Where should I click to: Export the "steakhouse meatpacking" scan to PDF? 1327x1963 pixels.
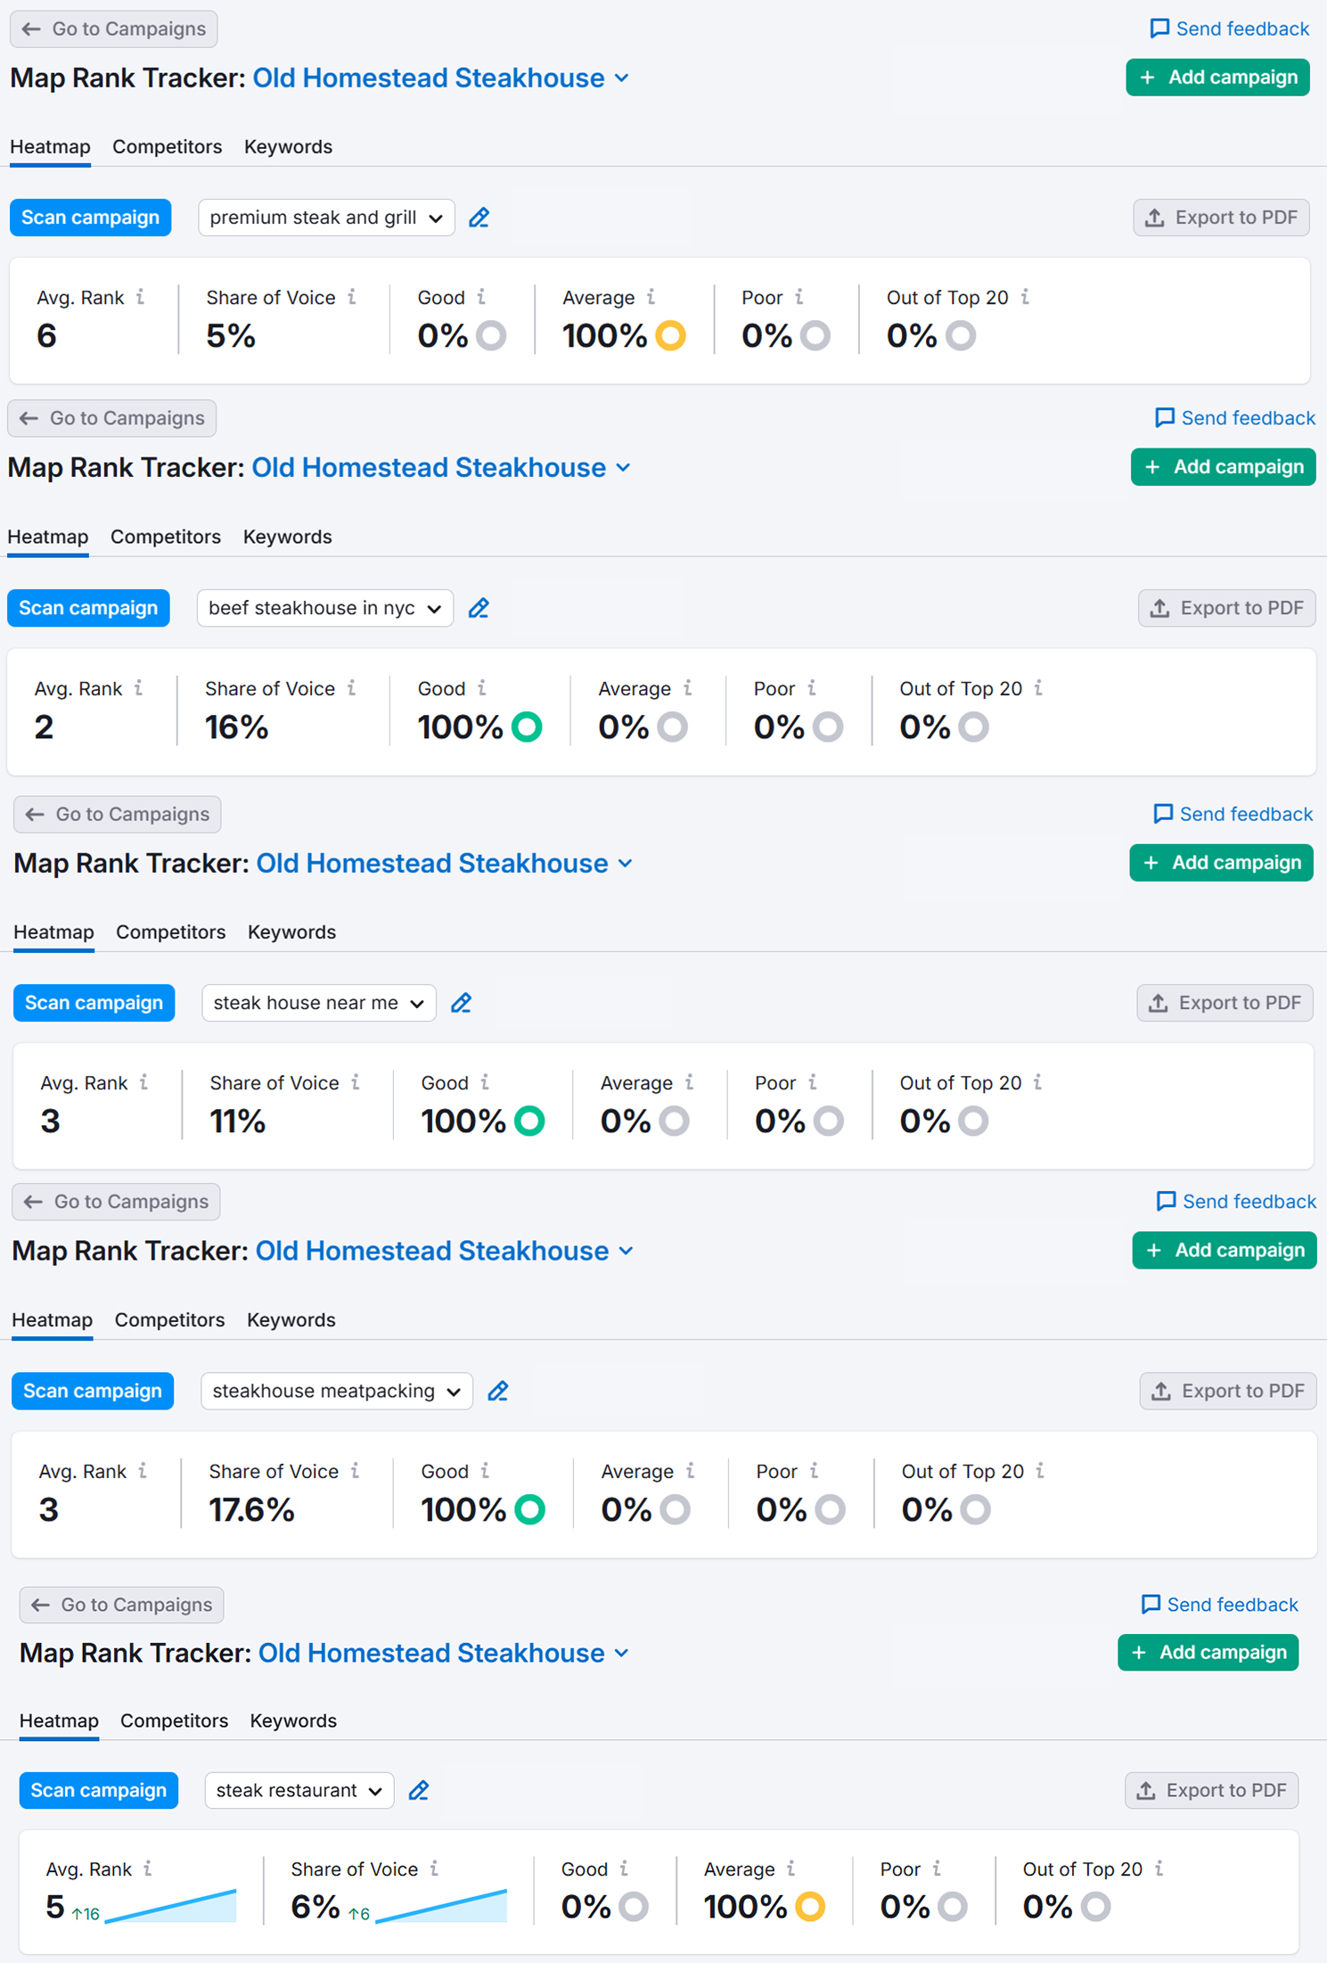click(1227, 1391)
